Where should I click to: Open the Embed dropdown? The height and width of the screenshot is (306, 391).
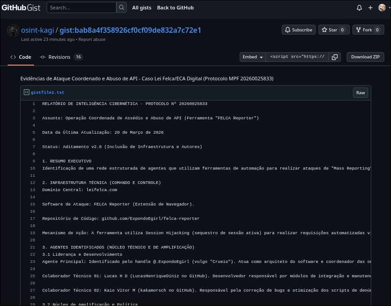coord(253,57)
